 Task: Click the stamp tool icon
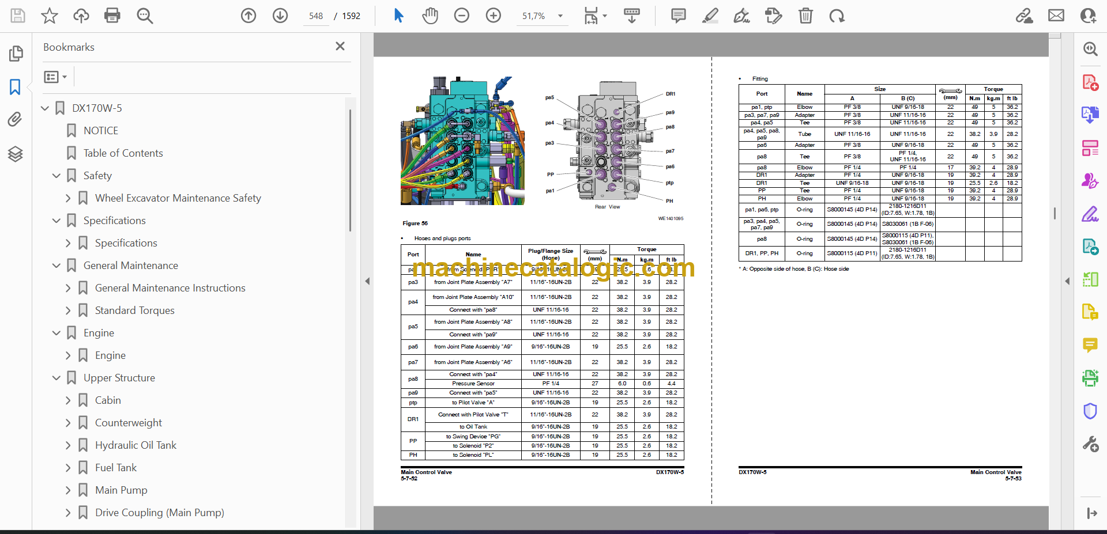coord(774,16)
